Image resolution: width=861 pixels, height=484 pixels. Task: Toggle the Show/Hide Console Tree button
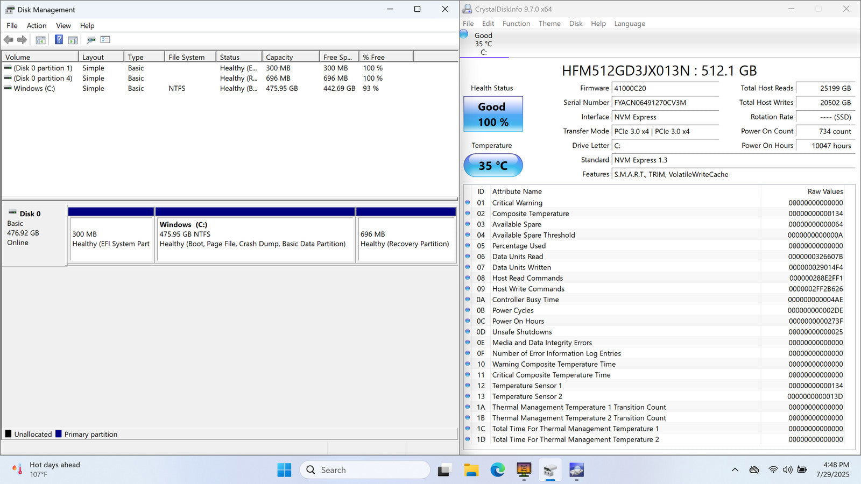point(40,40)
